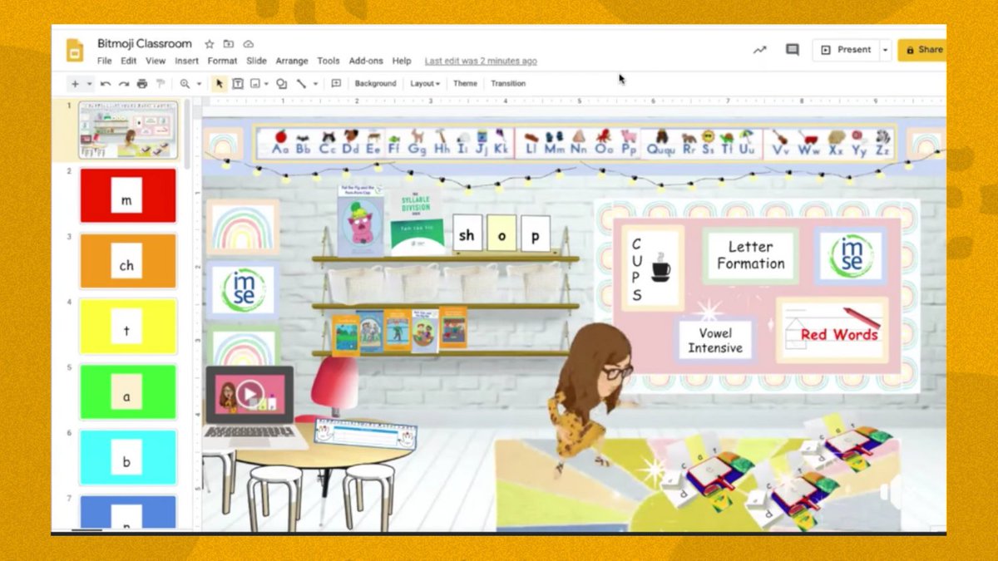Open the zoom level dropdown arrow
Screen dimensions: 998x561
[199, 84]
